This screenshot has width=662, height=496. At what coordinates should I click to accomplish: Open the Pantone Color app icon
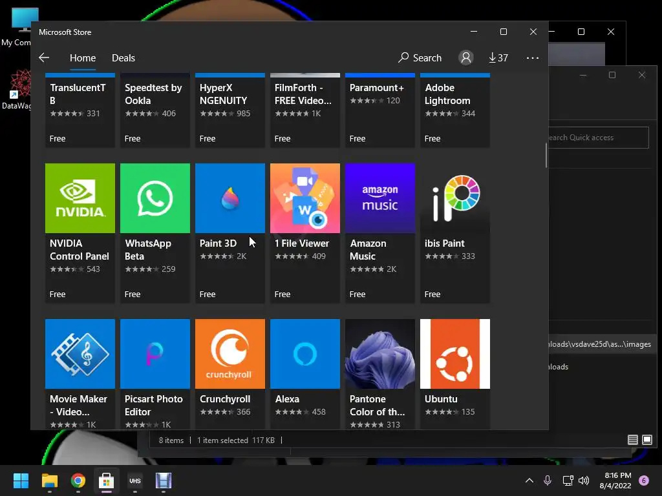[x=380, y=353]
